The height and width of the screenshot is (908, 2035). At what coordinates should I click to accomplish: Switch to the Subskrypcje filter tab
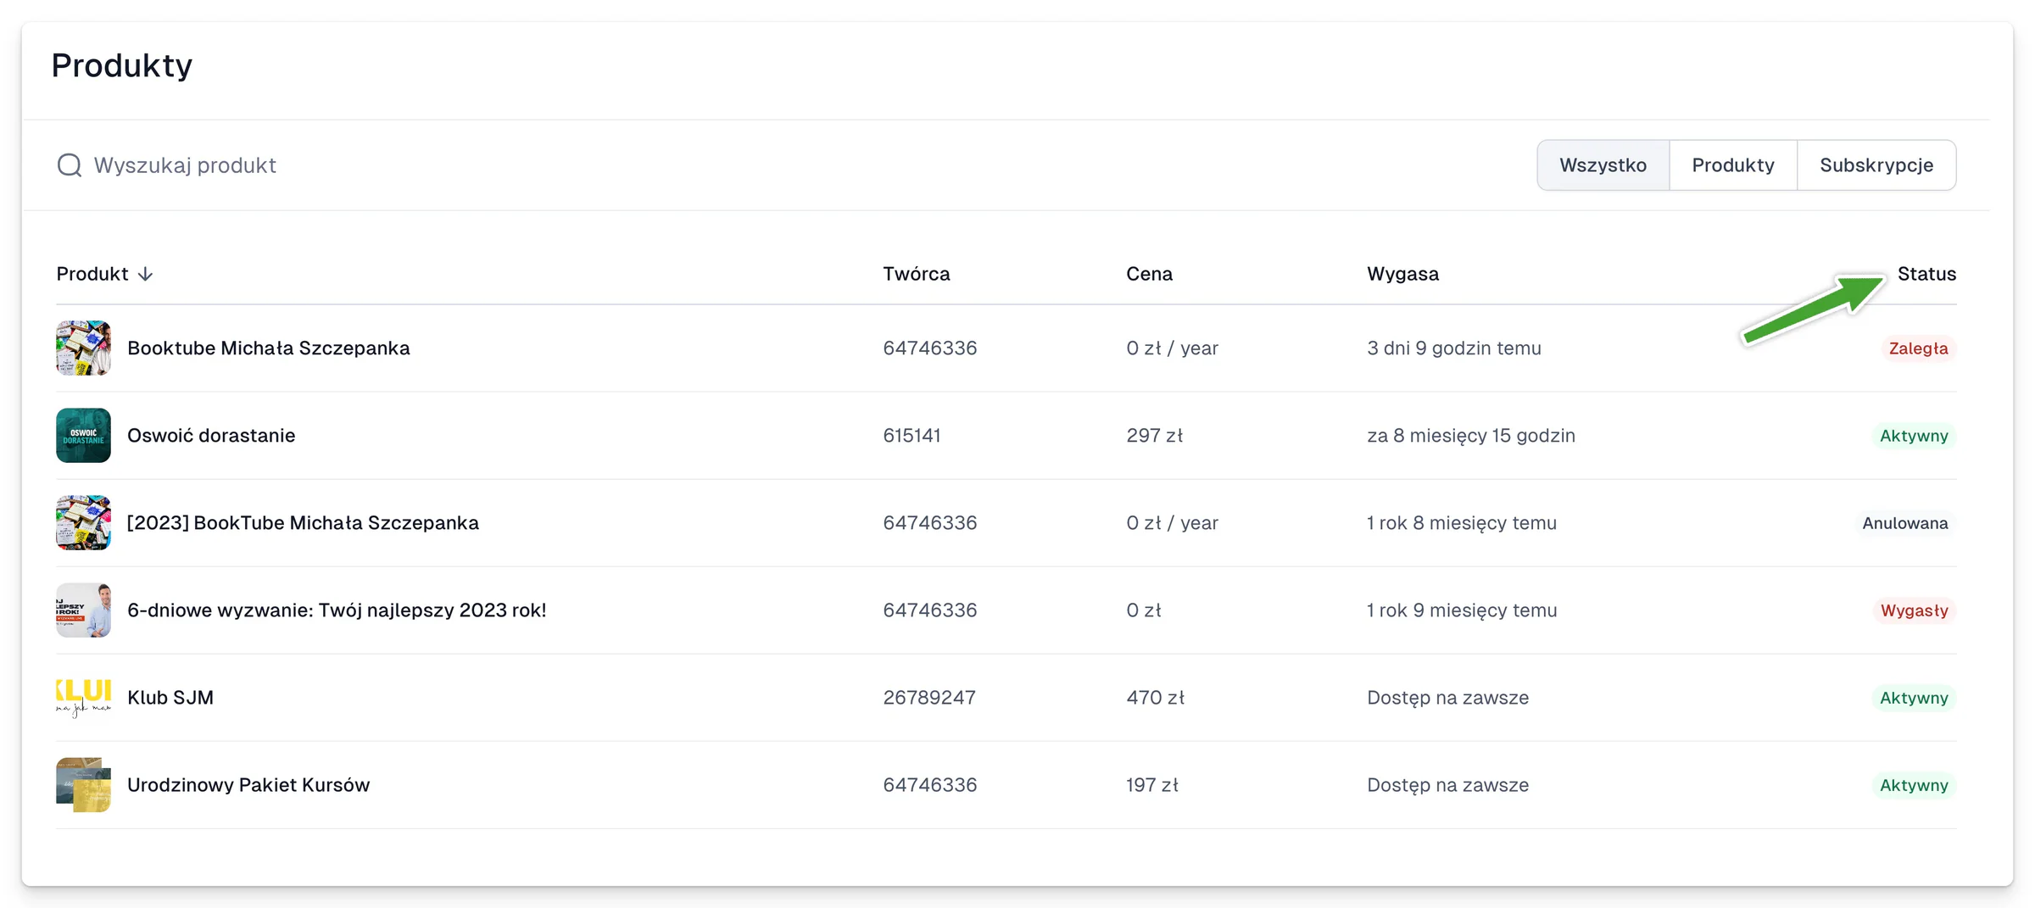pos(1876,164)
